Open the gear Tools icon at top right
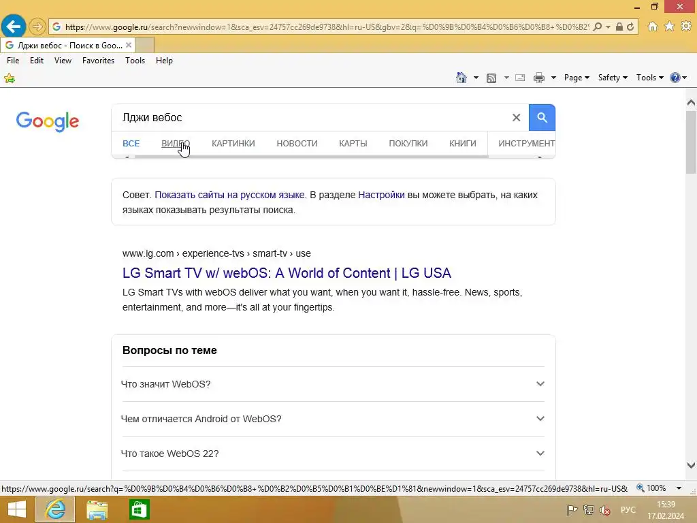This screenshot has width=697, height=523. tap(686, 27)
